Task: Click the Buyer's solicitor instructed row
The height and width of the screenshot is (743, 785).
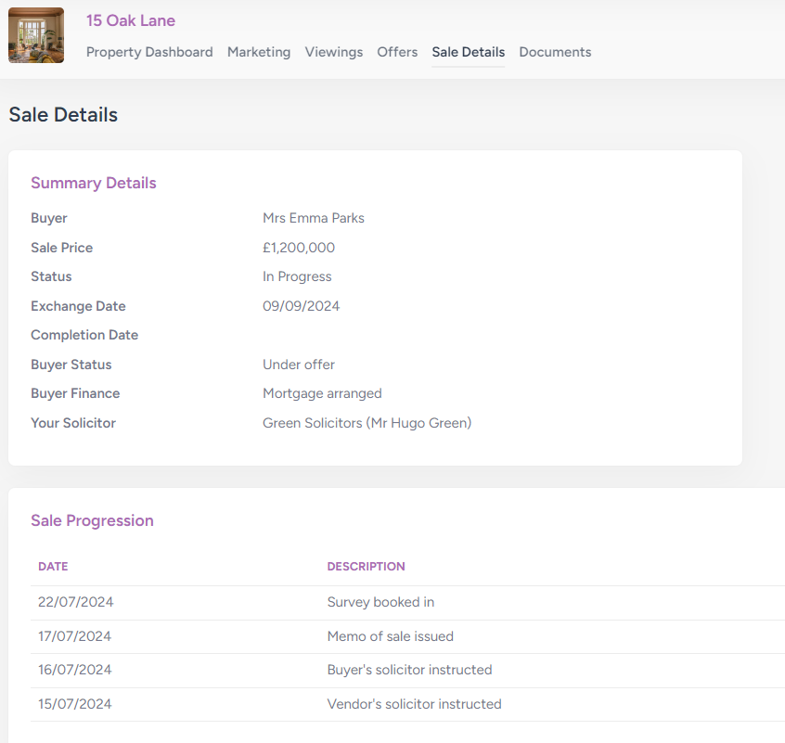Action: [x=409, y=670]
